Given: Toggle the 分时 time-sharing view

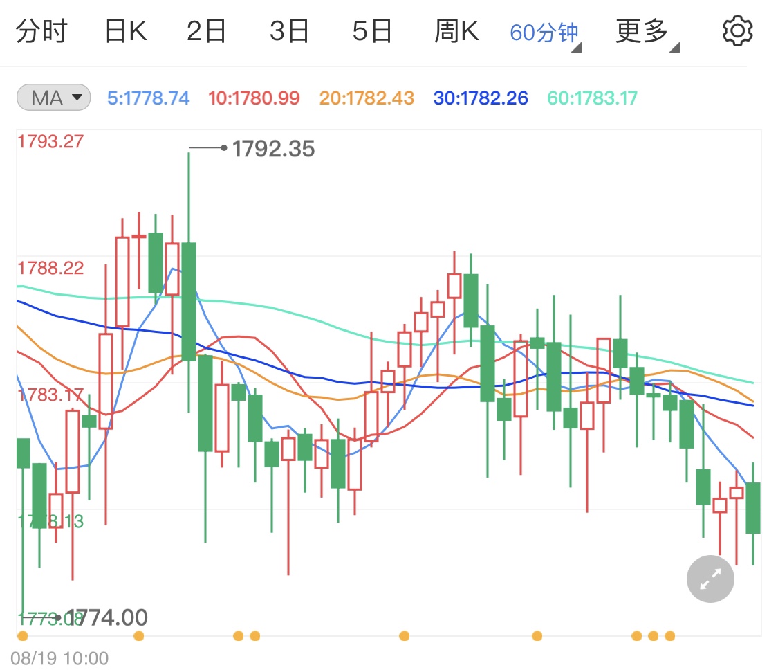Looking at the screenshot, I should click(x=43, y=29).
